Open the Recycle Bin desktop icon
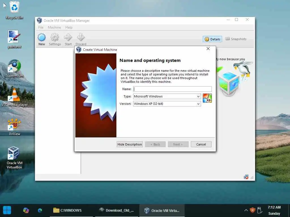 [x=14, y=10]
